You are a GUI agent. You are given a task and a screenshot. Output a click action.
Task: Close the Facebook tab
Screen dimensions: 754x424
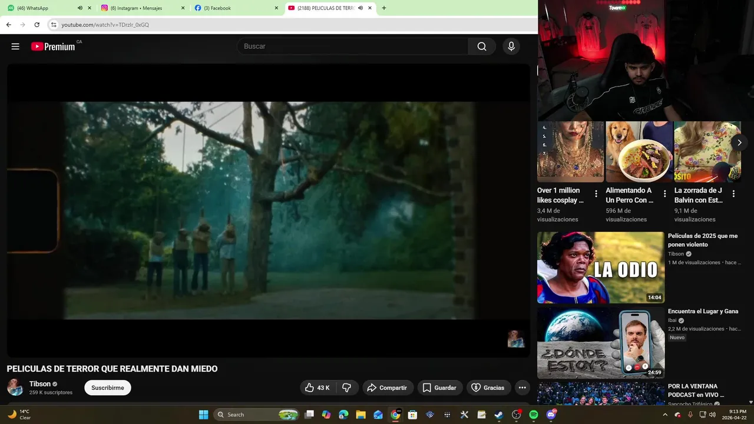(276, 8)
